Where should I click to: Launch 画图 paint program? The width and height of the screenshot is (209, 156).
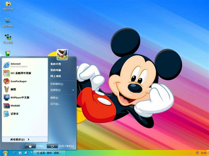click(x=13, y=89)
